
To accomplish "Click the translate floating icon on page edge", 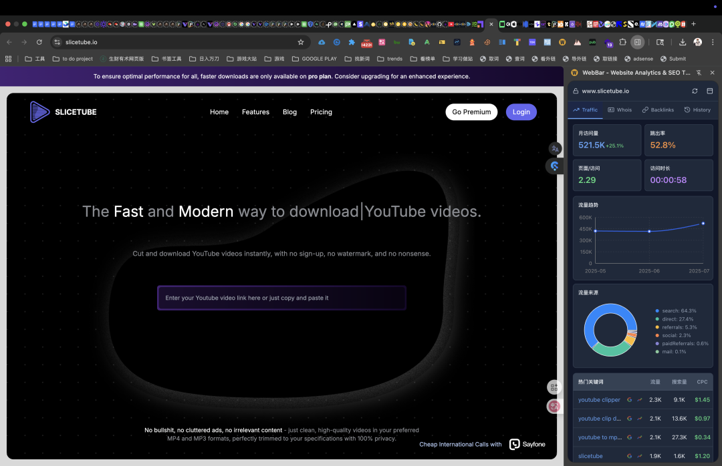I will click(x=555, y=149).
